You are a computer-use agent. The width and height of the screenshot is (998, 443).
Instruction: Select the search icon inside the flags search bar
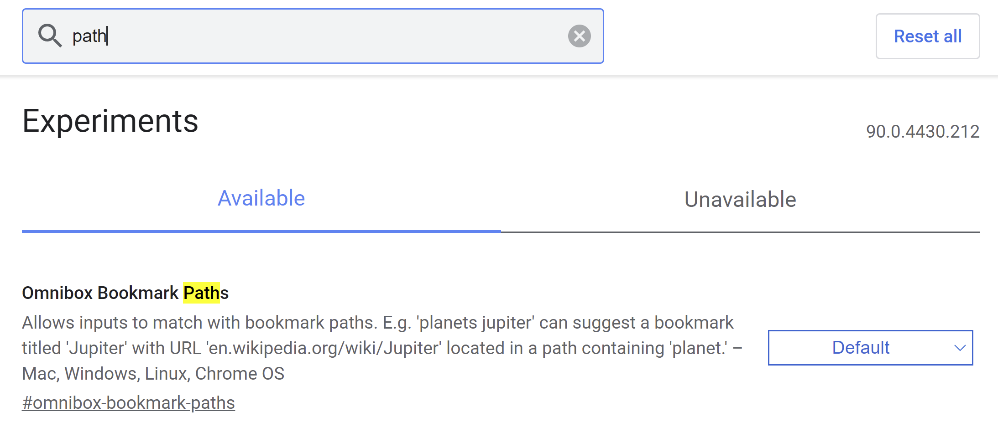[50, 36]
